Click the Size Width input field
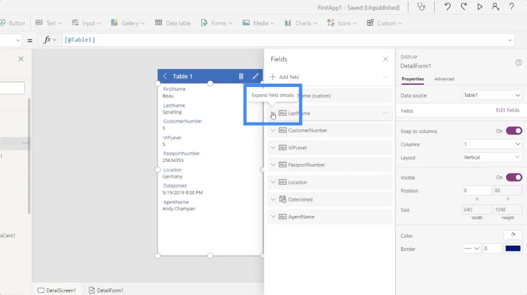527x295 pixels. click(x=476, y=209)
